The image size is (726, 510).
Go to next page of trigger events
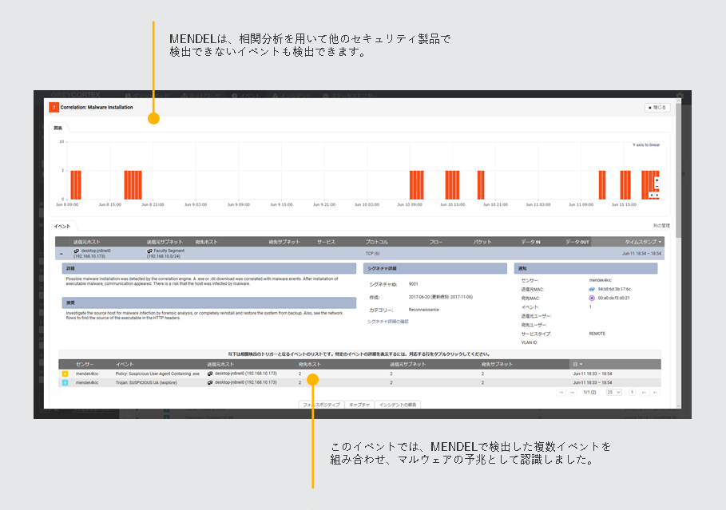[644, 393]
